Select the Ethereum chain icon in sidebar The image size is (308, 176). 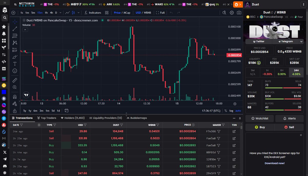point(4,99)
